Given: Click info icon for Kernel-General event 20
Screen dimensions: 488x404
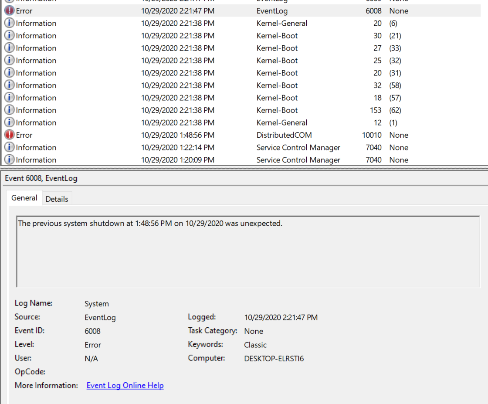Looking at the screenshot, I should pos(9,23).
